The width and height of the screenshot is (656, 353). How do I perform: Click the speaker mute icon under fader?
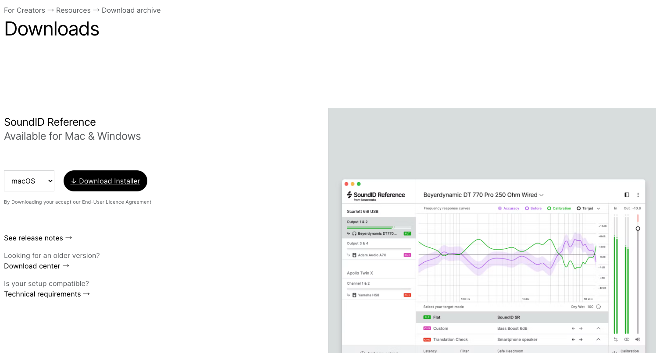pyautogui.click(x=638, y=339)
